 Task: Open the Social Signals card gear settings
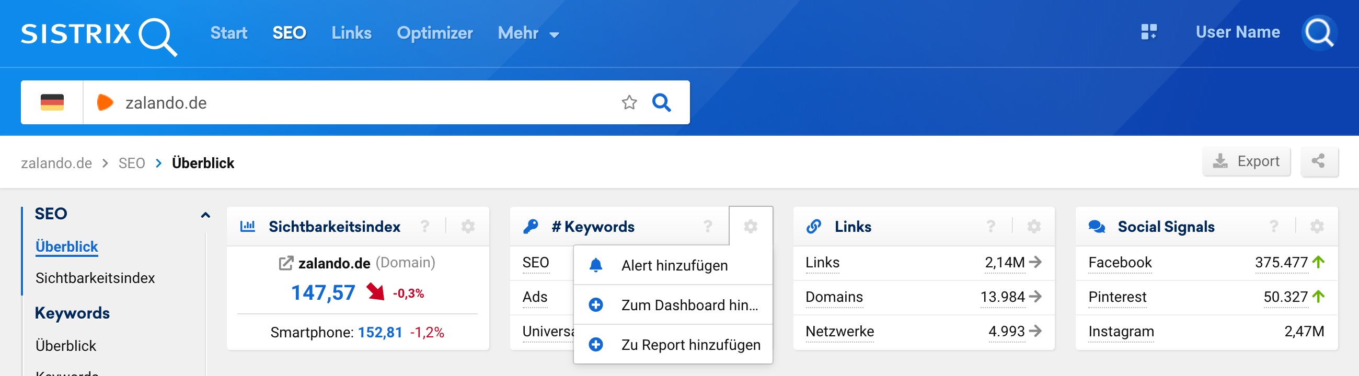click(1317, 226)
